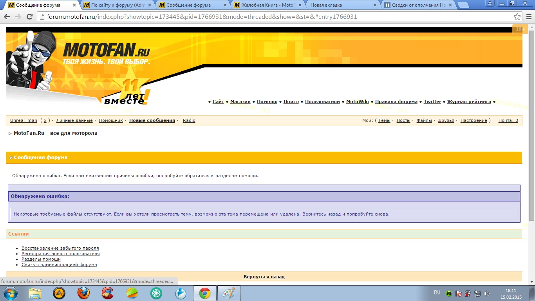Switch to the По сайту и форуму tab
This screenshot has width=535, height=301.
tap(118, 5)
